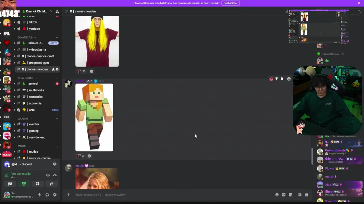Stop streaming via the monitor icon beside Discord
This screenshot has width=364, height=204.
coord(55,164)
